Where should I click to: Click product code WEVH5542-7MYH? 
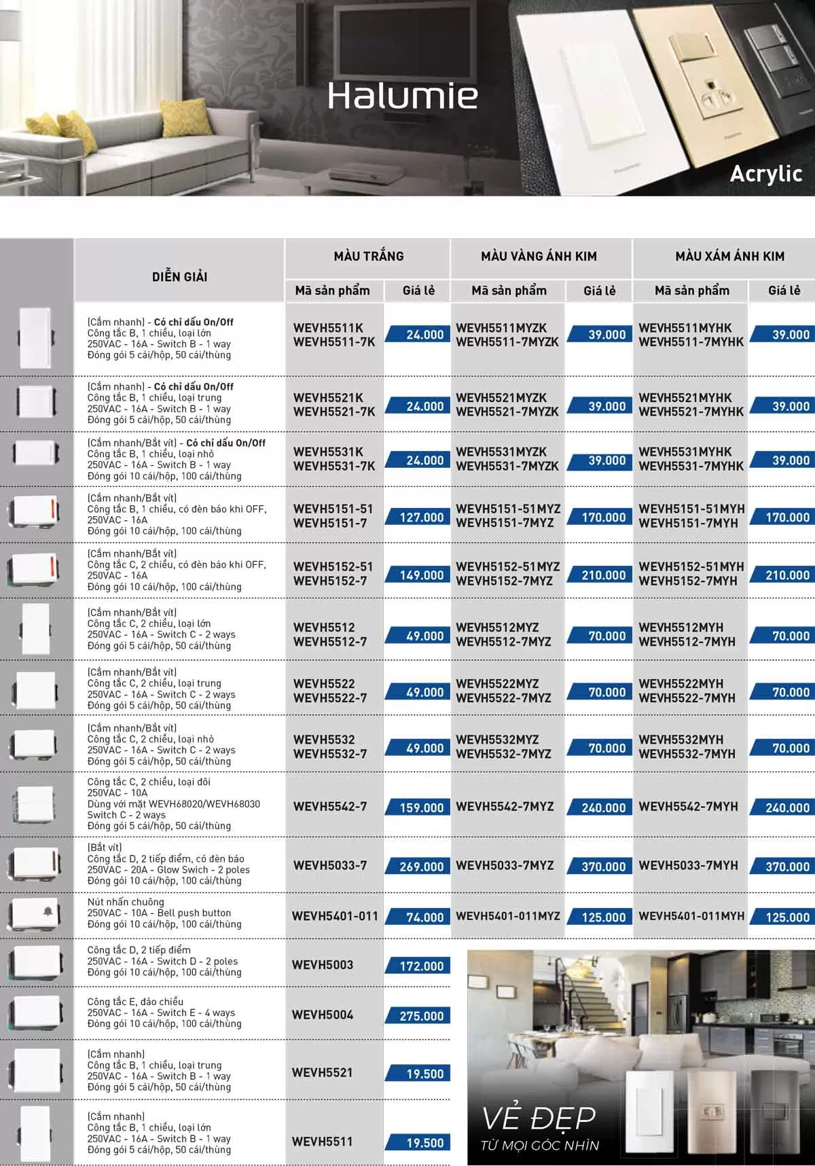click(687, 807)
